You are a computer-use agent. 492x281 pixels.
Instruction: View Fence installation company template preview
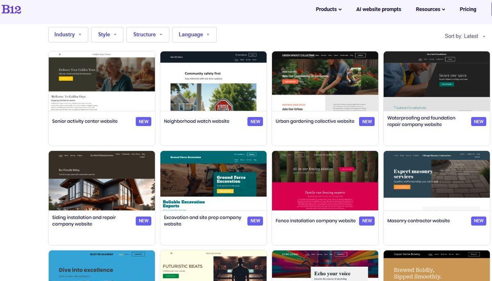click(x=325, y=180)
